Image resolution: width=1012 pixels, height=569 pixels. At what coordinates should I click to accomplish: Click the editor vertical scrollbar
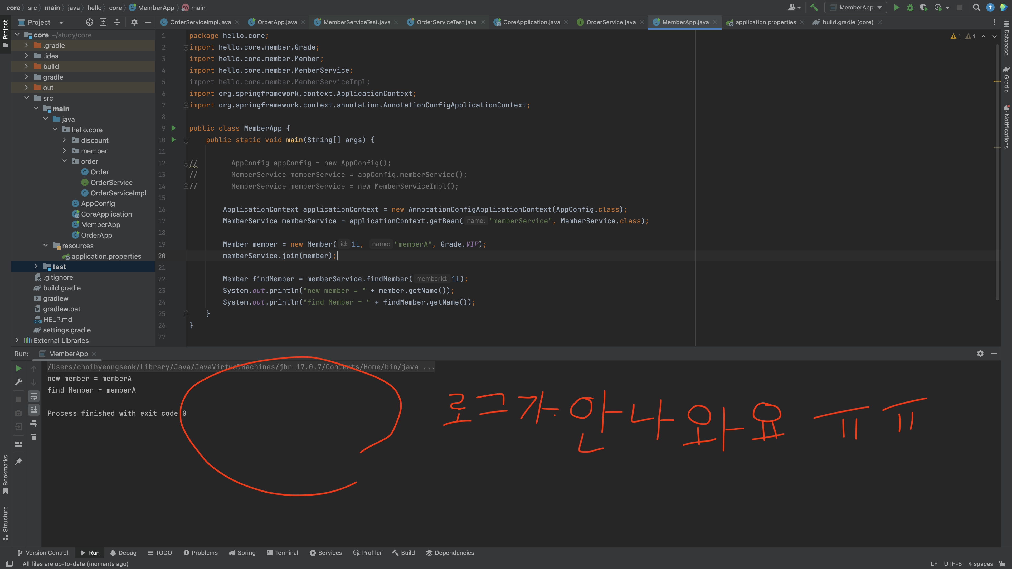[x=997, y=172]
